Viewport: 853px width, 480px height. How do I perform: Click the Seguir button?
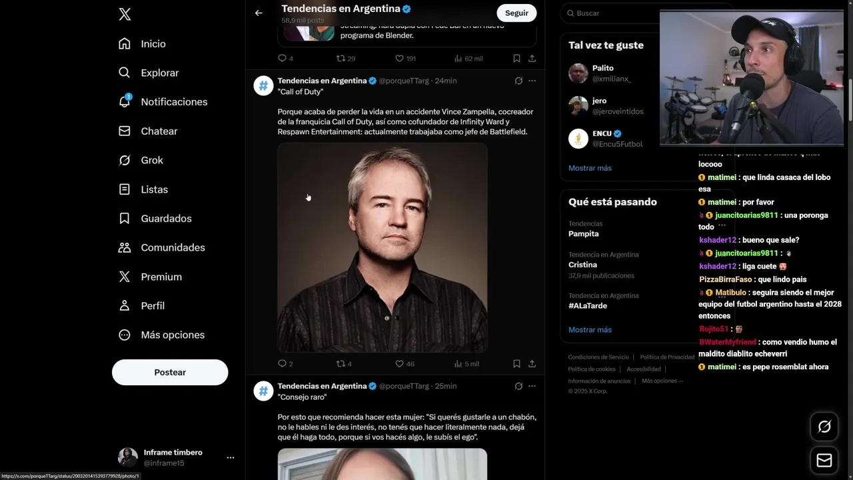pyautogui.click(x=516, y=13)
